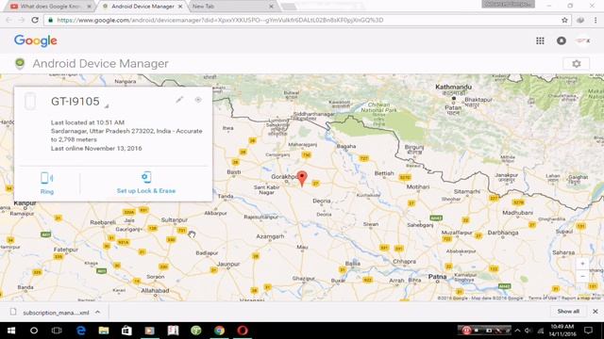Open the Action Center notifications
Viewport: 604px width, 339px height.
click(588, 331)
